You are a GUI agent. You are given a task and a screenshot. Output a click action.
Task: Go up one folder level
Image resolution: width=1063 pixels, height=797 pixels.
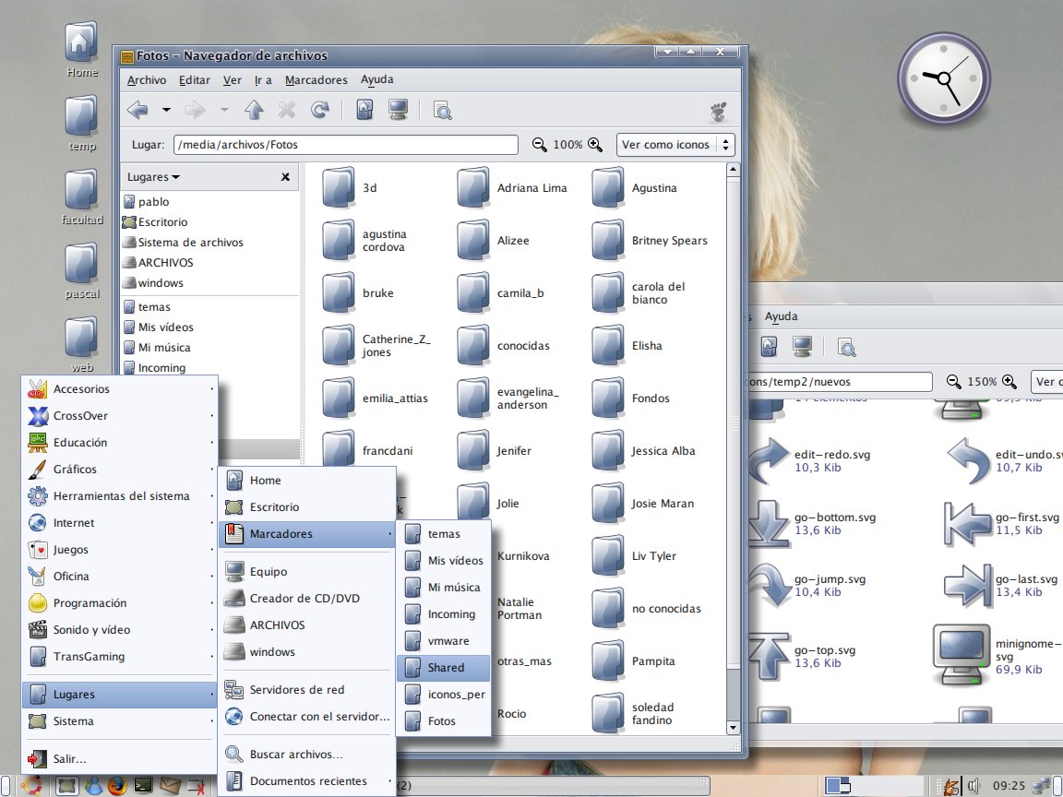pyautogui.click(x=255, y=109)
